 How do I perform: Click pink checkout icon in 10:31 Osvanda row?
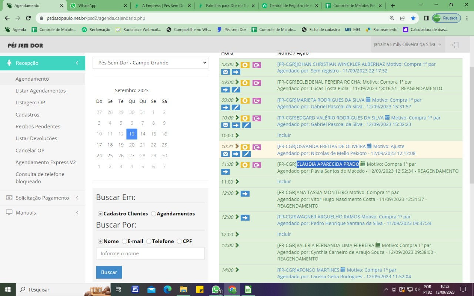pyautogui.click(x=257, y=147)
